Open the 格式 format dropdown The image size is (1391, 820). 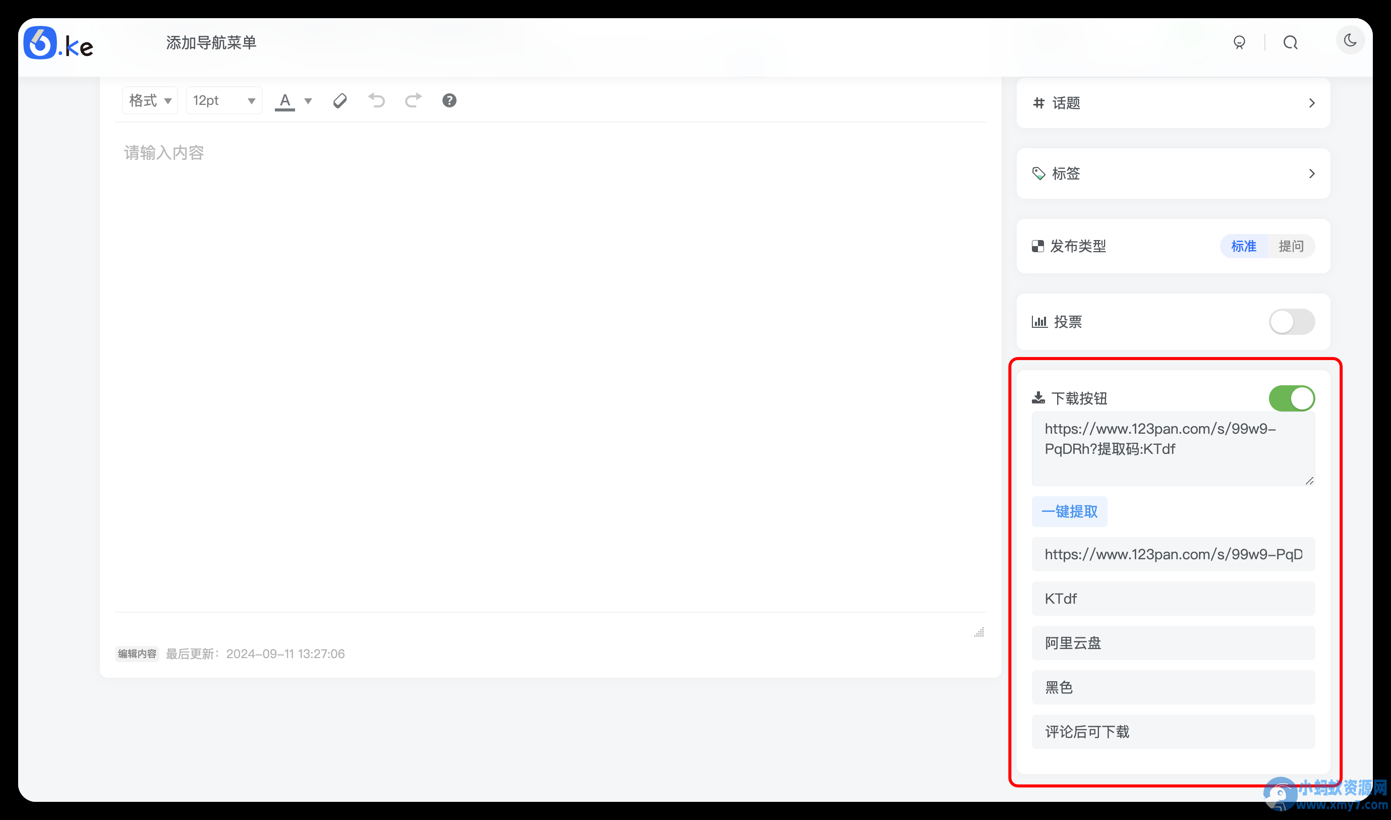(150, 100)
